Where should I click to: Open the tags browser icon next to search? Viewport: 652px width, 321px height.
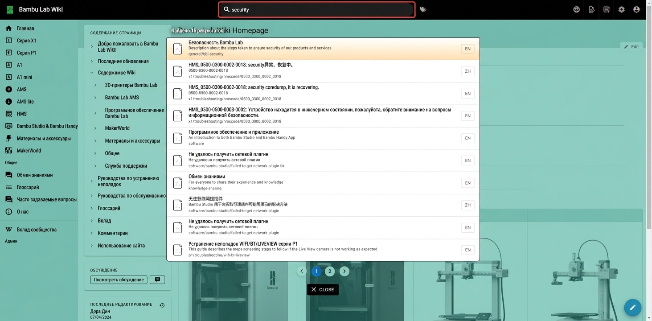(423, 9)
